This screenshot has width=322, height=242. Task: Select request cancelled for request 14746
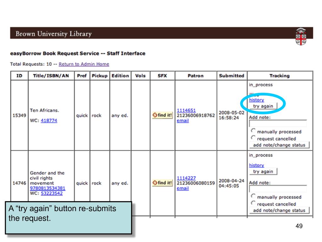[253, 203]
